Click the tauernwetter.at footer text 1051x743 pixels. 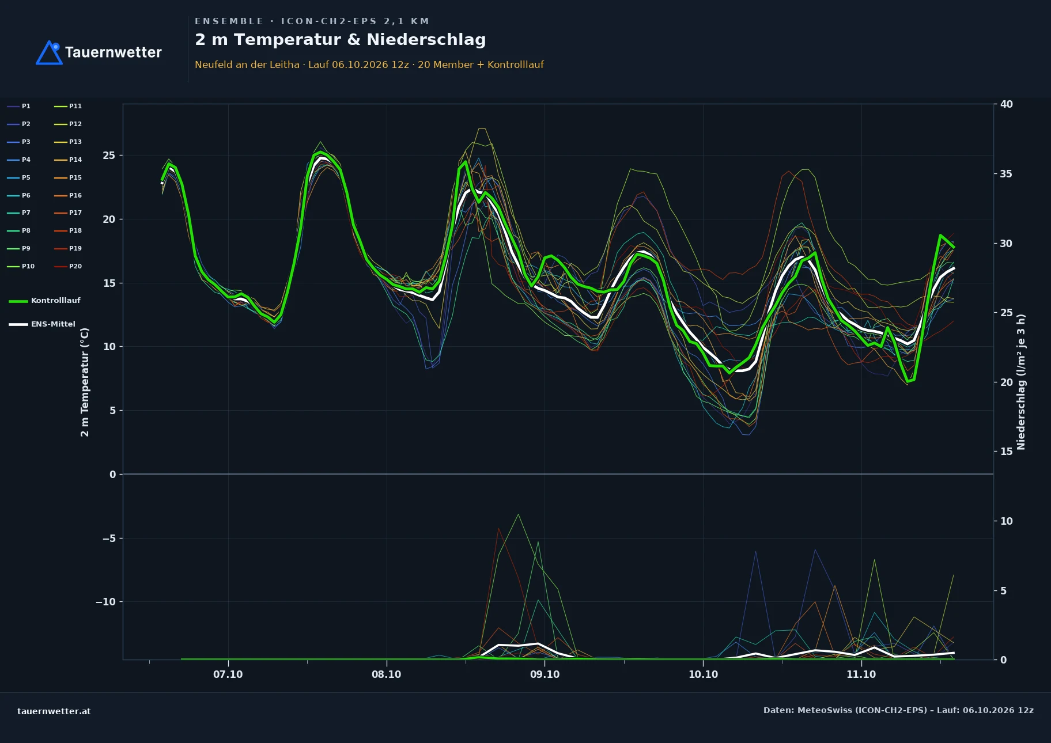[54, 711]
